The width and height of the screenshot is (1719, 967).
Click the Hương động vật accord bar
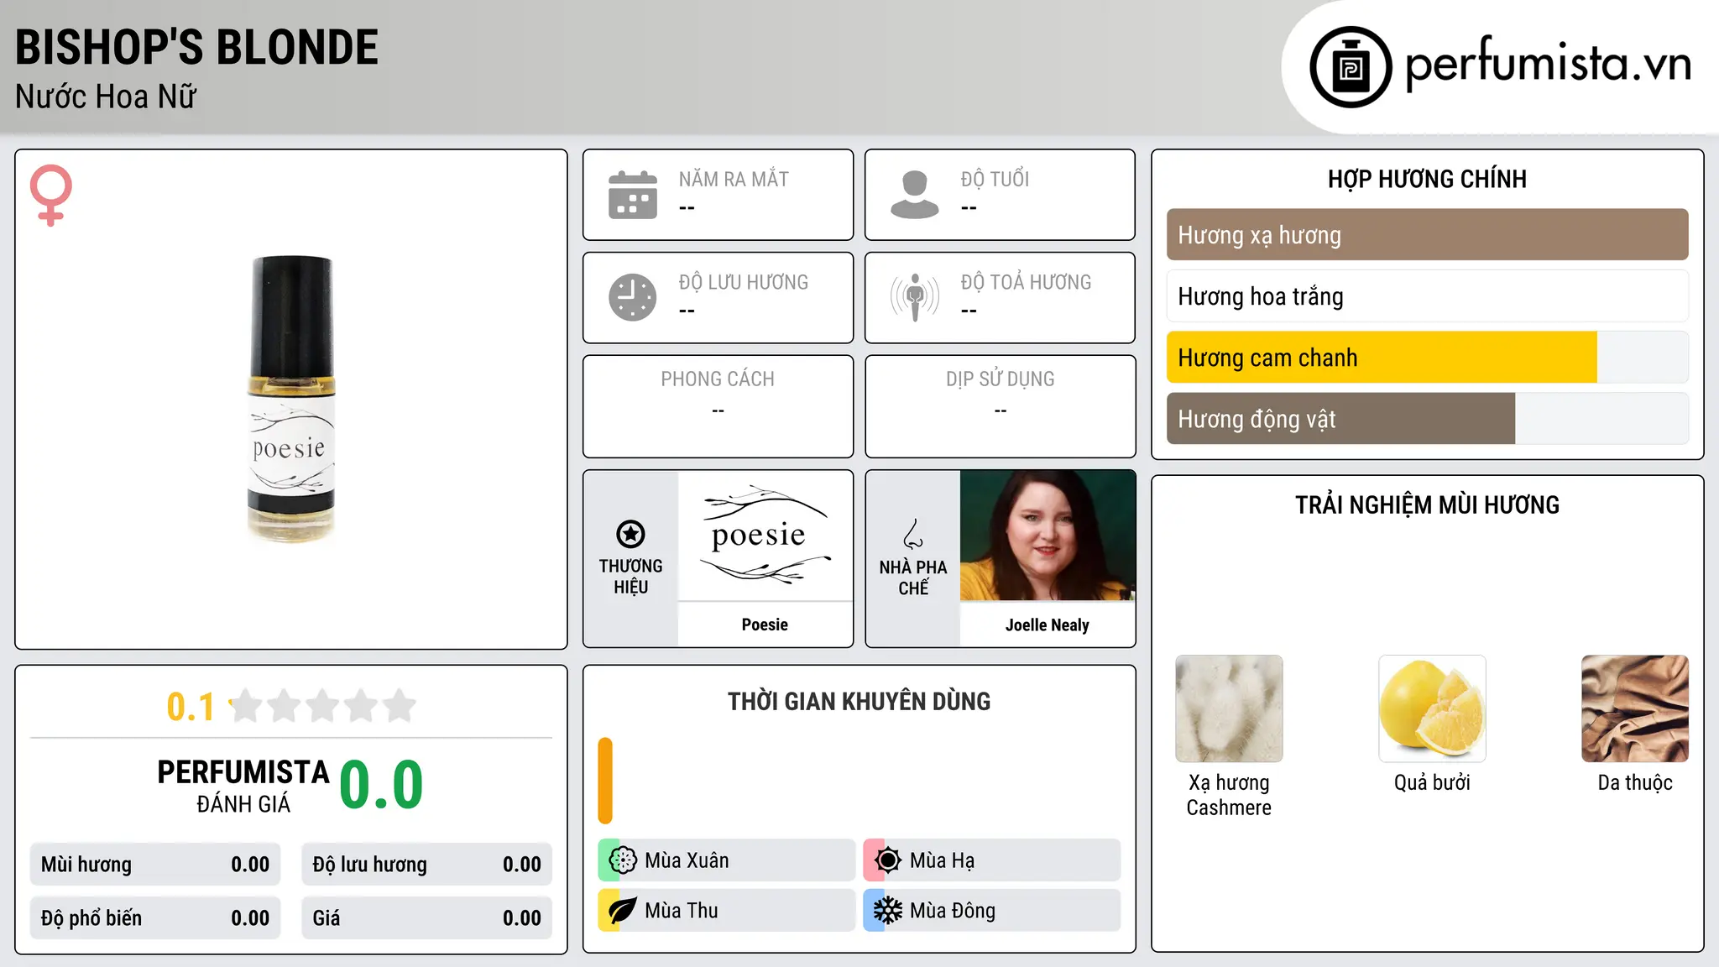tap(1427, 419)
